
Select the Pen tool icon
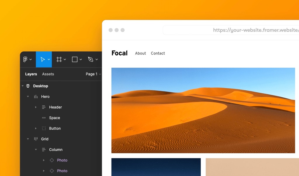point(91,59)
